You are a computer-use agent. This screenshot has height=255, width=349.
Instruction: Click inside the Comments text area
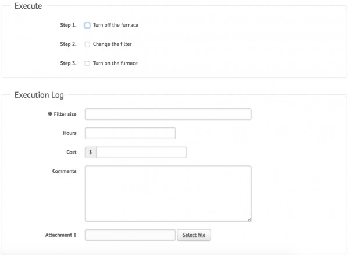(168, 193)
